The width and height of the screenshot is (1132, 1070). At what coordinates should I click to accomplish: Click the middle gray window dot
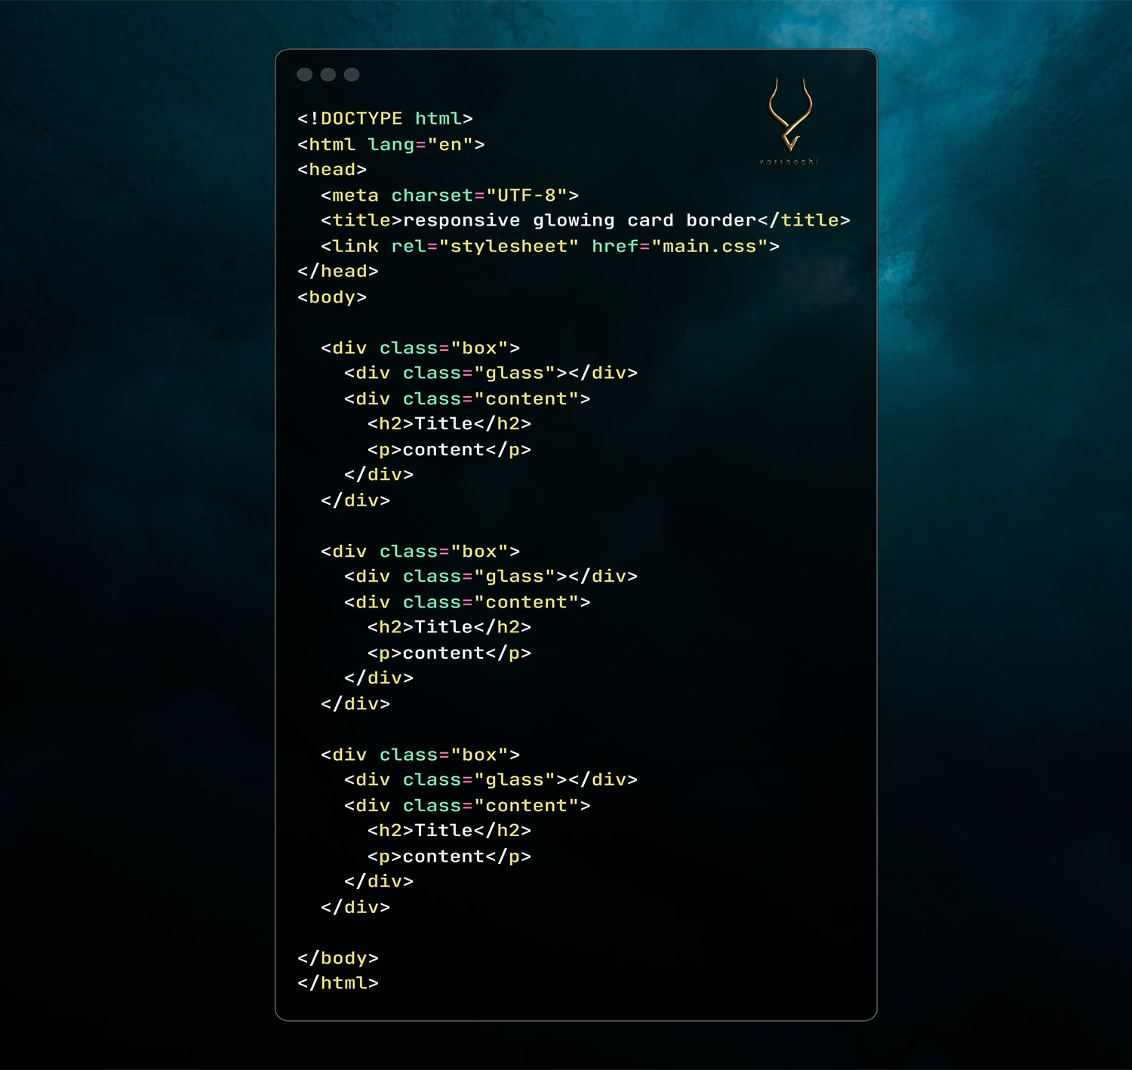click(328, 74)
